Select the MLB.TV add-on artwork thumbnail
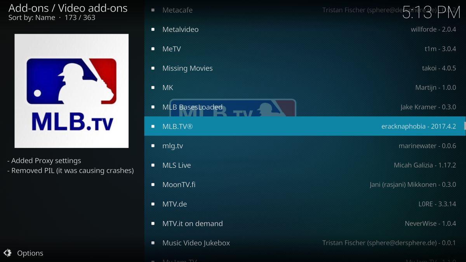 pos(71,91)
